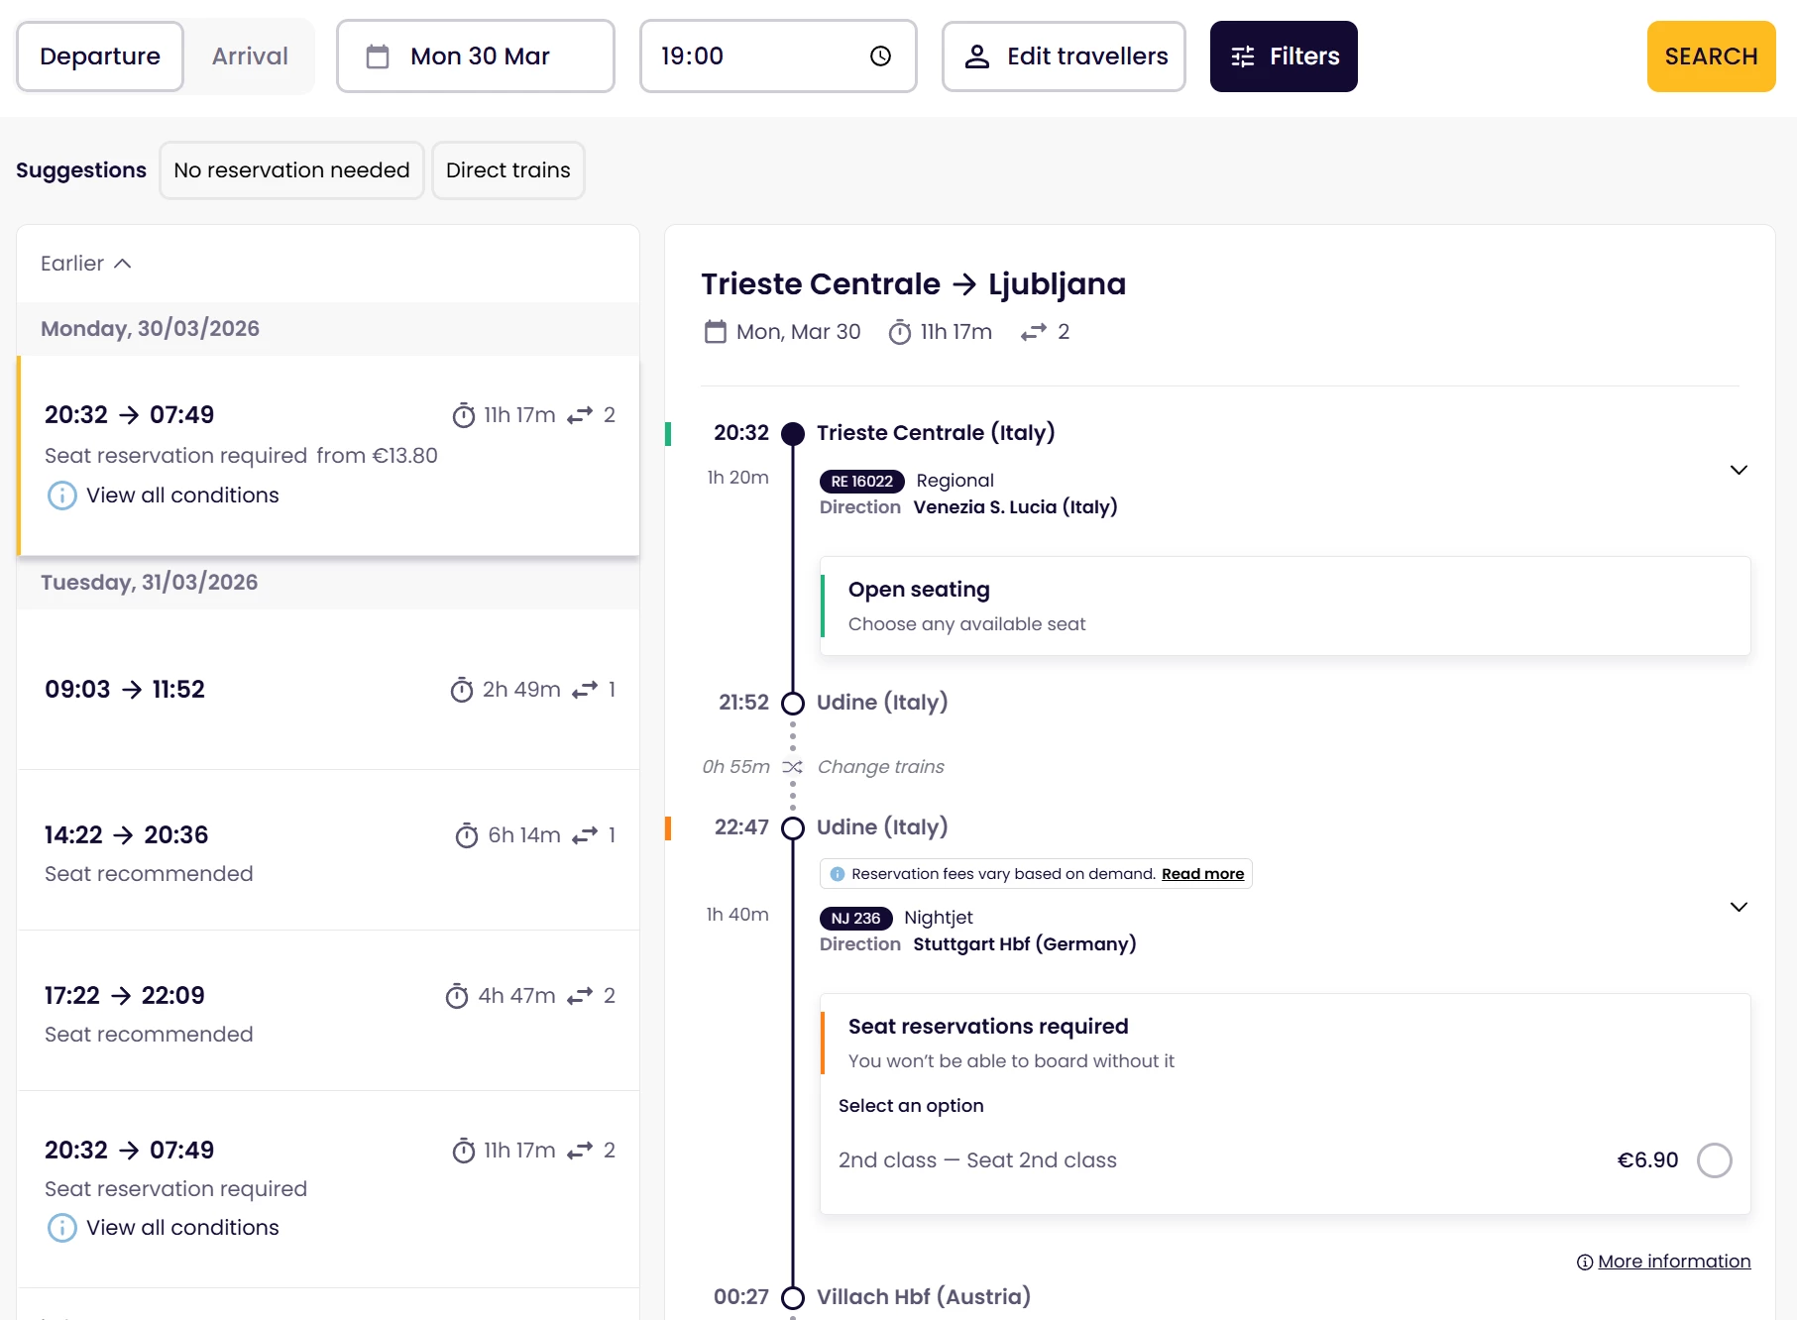1797x1320 pixels.
Task: Click the person icon beside Edit travellers
Action: coord(977,56)
